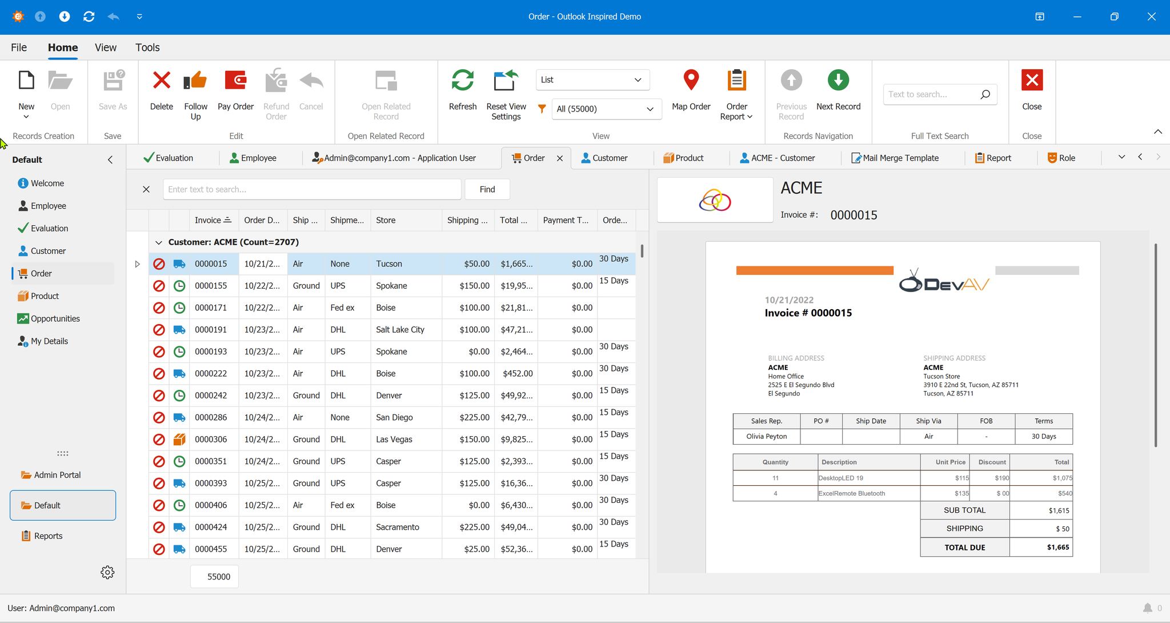Click the refresh icon in title bar

point(89,17)
